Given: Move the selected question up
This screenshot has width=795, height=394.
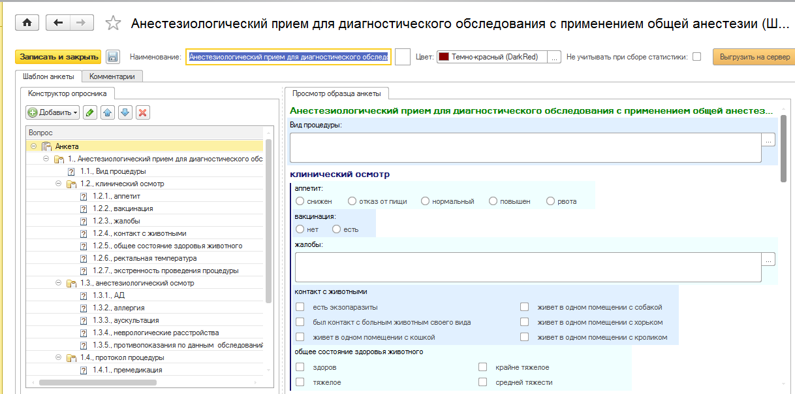Looking at the screenshot, I should coord(108,112).
